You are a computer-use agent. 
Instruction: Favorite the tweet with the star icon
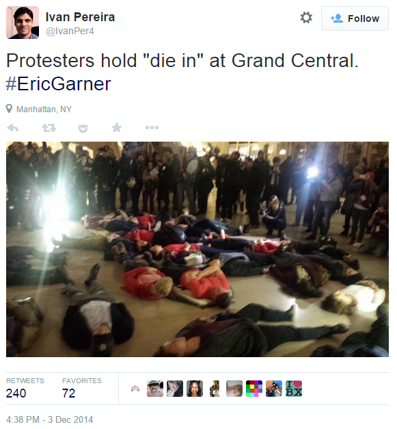coord(117,127)
